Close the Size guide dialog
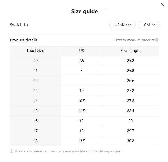This screenshot has width=168, height=162. (x=163, y=5)
